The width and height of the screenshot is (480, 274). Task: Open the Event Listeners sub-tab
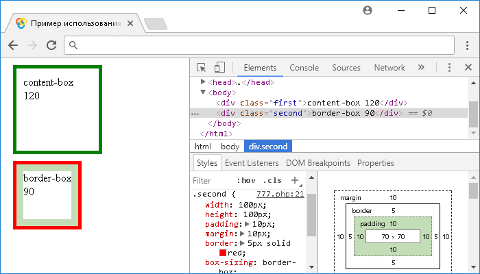tap(252, 163)
